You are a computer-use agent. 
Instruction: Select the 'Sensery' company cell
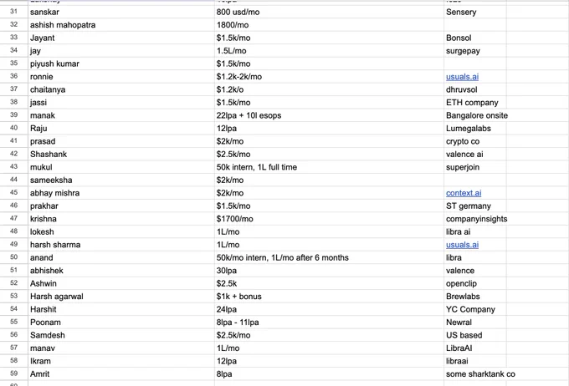tap(475, 12)
